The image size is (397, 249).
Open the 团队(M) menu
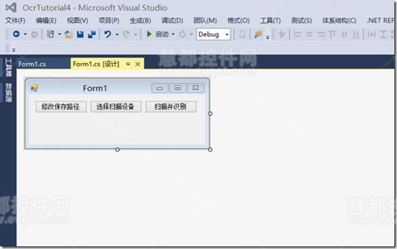(205, 20)
